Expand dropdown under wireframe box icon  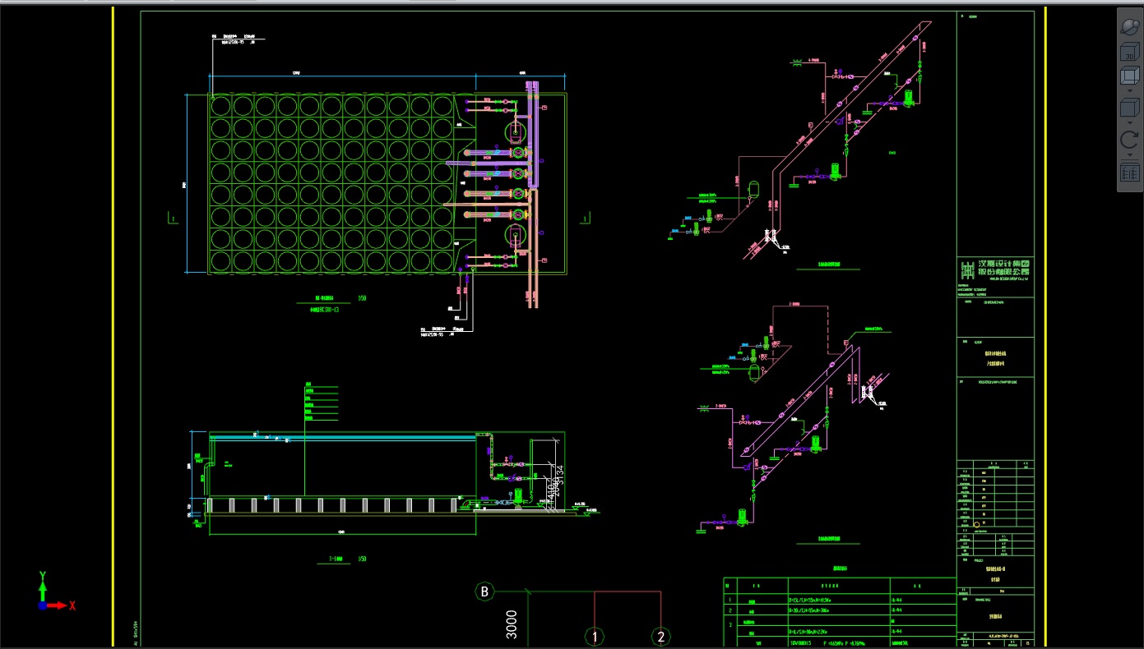1129,91
